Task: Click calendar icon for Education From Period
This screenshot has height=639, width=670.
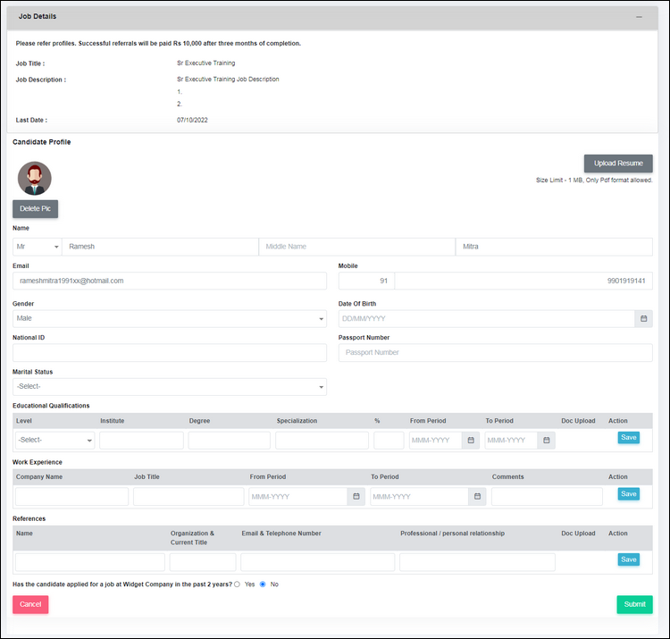Action: click(x=470, y=441)
